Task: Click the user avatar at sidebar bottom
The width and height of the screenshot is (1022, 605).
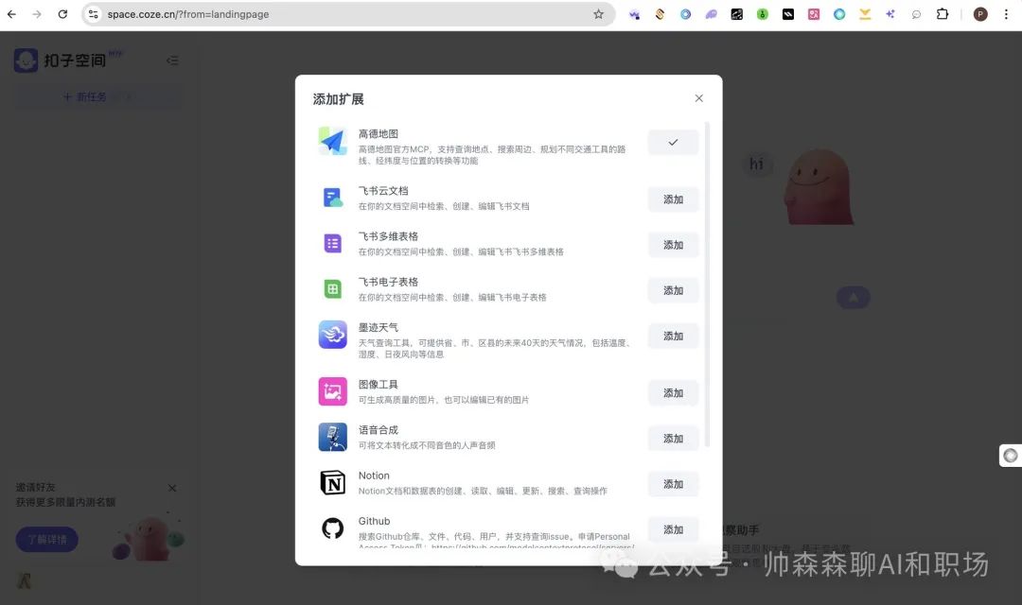Action: click(25, 580)
